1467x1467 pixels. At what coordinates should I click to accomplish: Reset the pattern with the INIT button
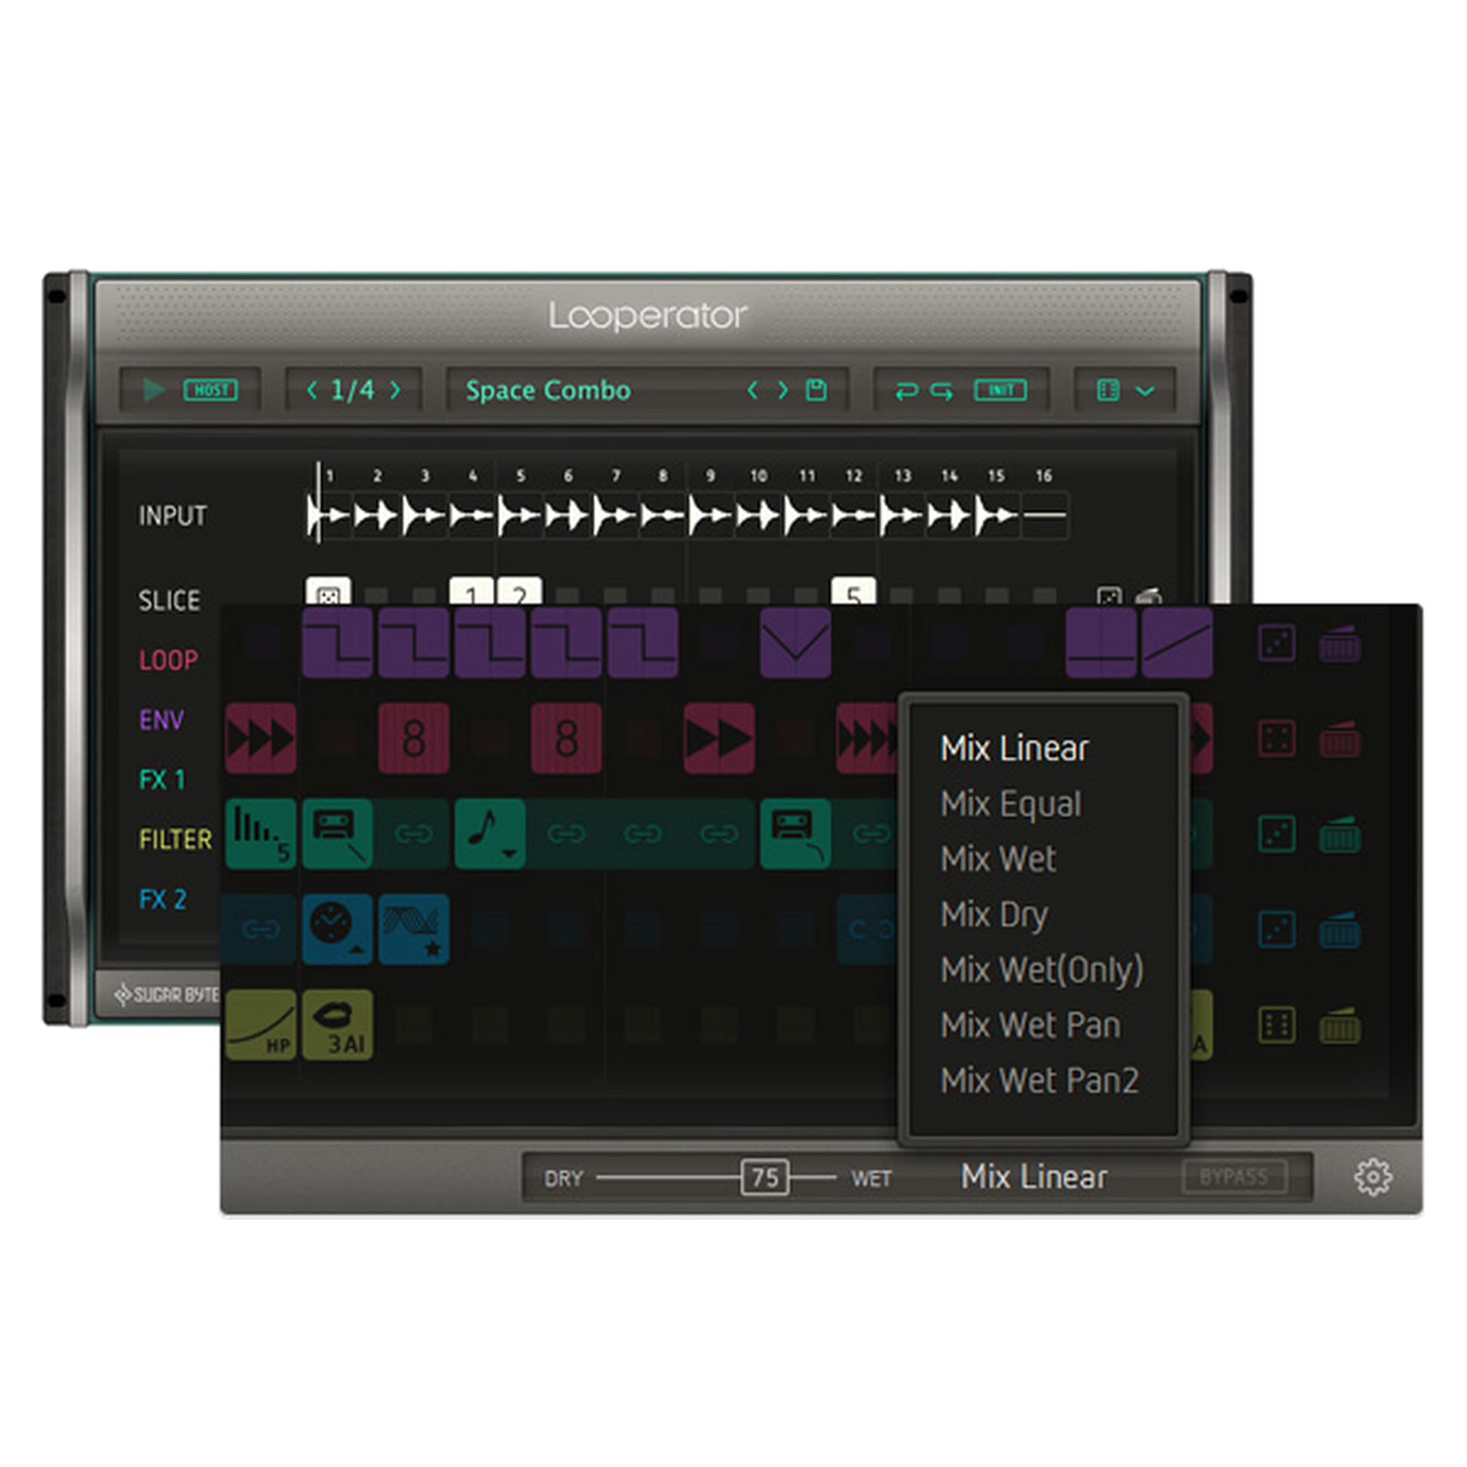(1001, 390)
